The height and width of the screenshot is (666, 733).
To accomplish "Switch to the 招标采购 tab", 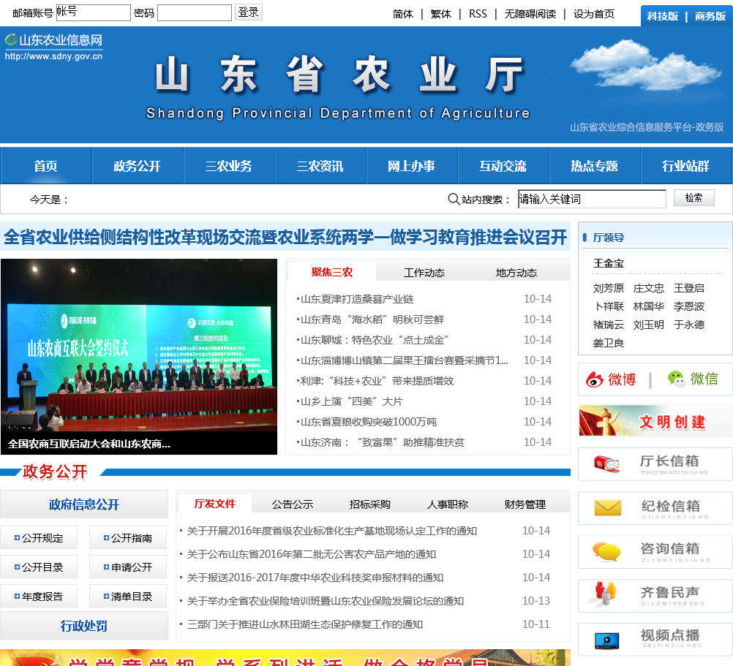I will point(369,504).
